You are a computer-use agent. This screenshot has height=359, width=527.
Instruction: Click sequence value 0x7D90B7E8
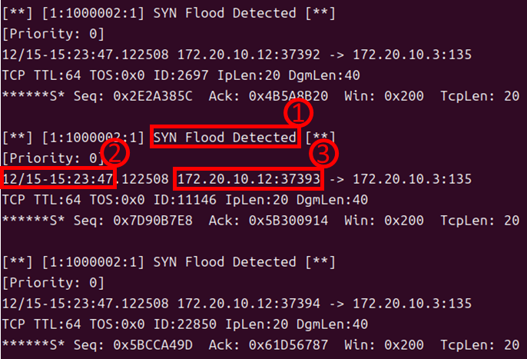tap(153, 221)
